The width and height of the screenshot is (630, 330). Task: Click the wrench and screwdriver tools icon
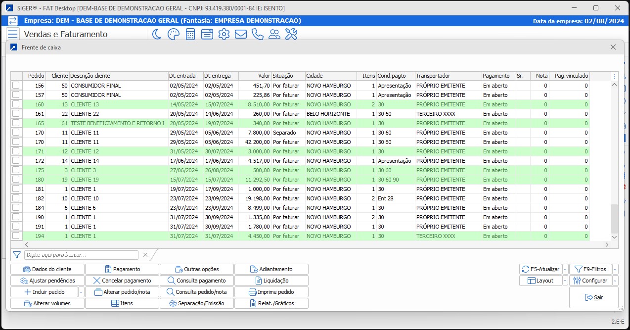[291, 34]
